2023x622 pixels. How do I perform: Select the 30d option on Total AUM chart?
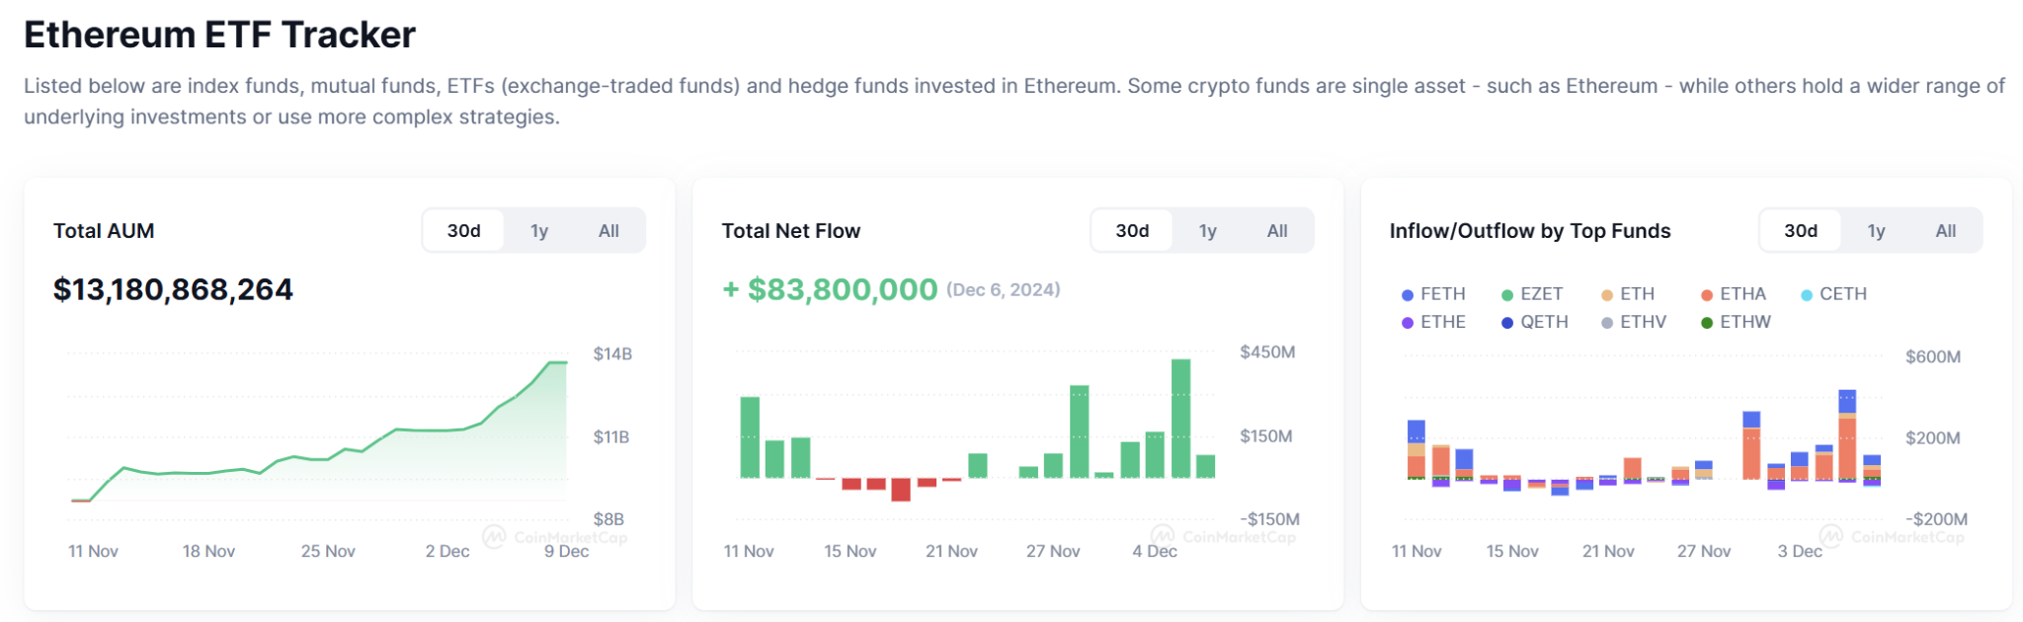pos(461,230)
